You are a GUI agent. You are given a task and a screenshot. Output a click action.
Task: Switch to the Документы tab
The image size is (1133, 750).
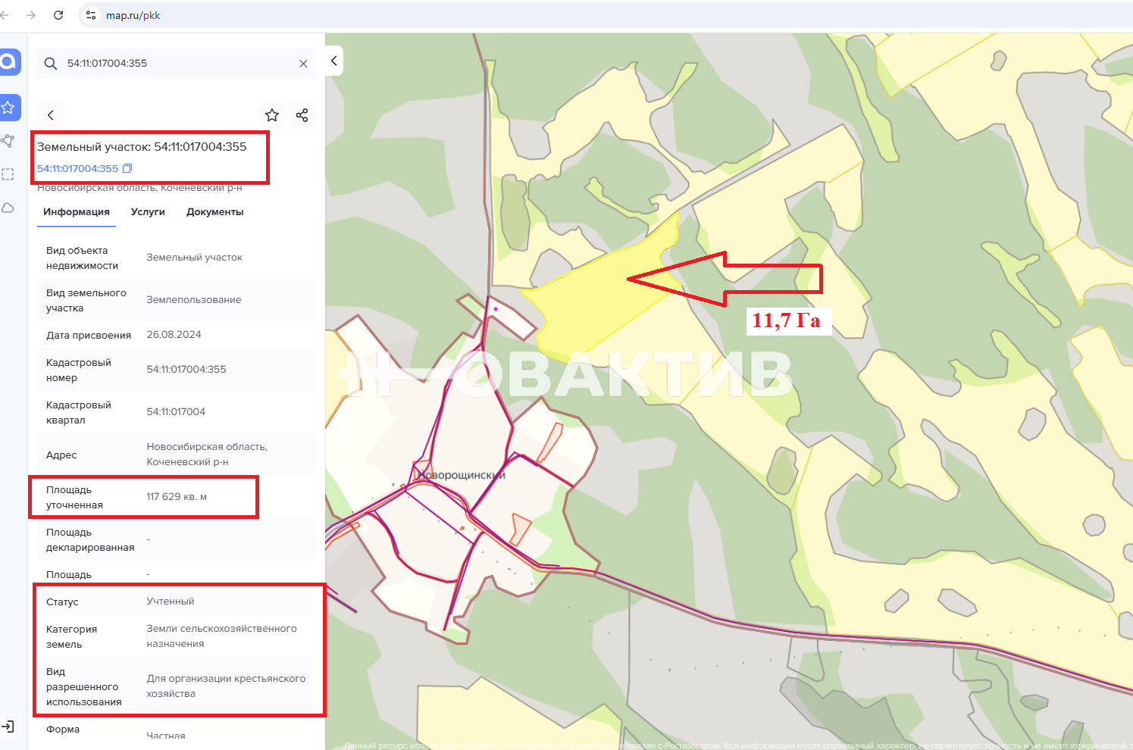click(x=215, y=212)
